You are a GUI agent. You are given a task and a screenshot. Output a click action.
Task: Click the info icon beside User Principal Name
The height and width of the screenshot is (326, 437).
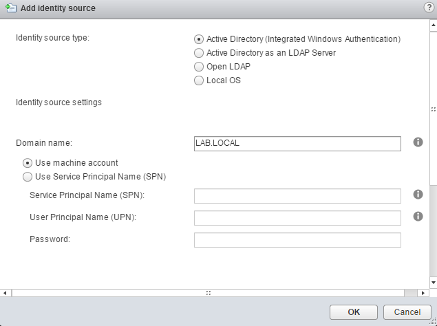tap(418, 216)
